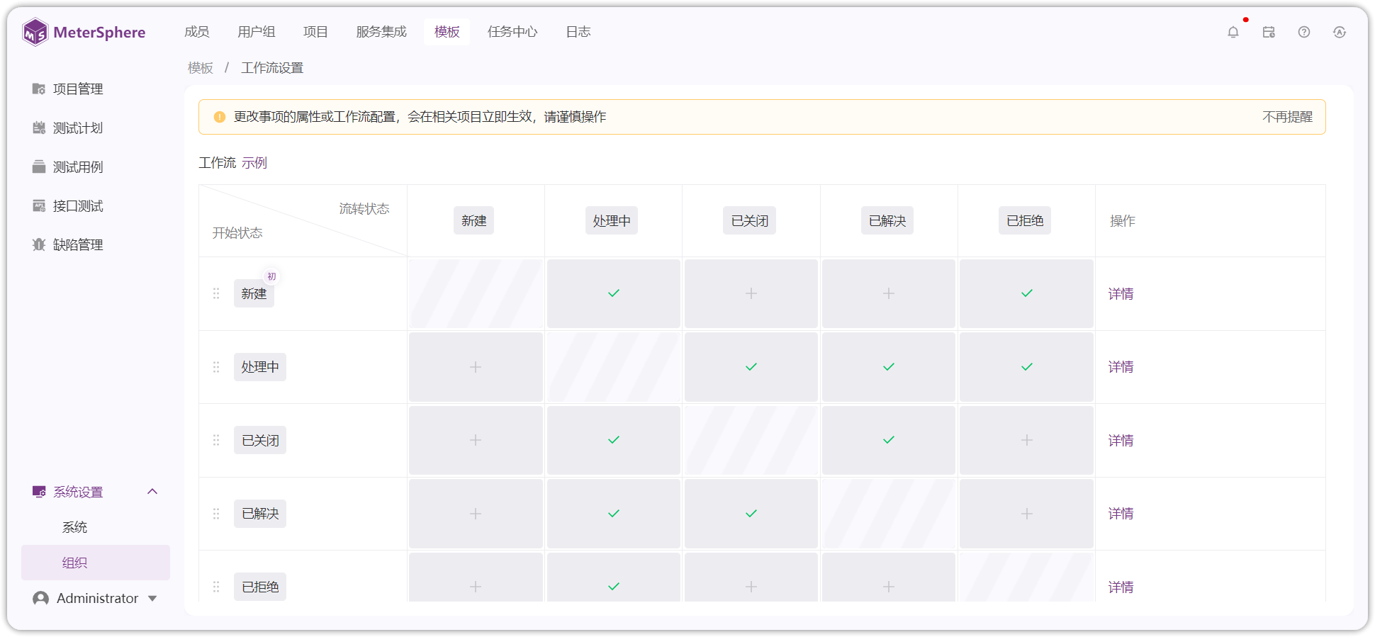Open the notifications bell icon
1375x637 pixels.
coord(1233,32)
